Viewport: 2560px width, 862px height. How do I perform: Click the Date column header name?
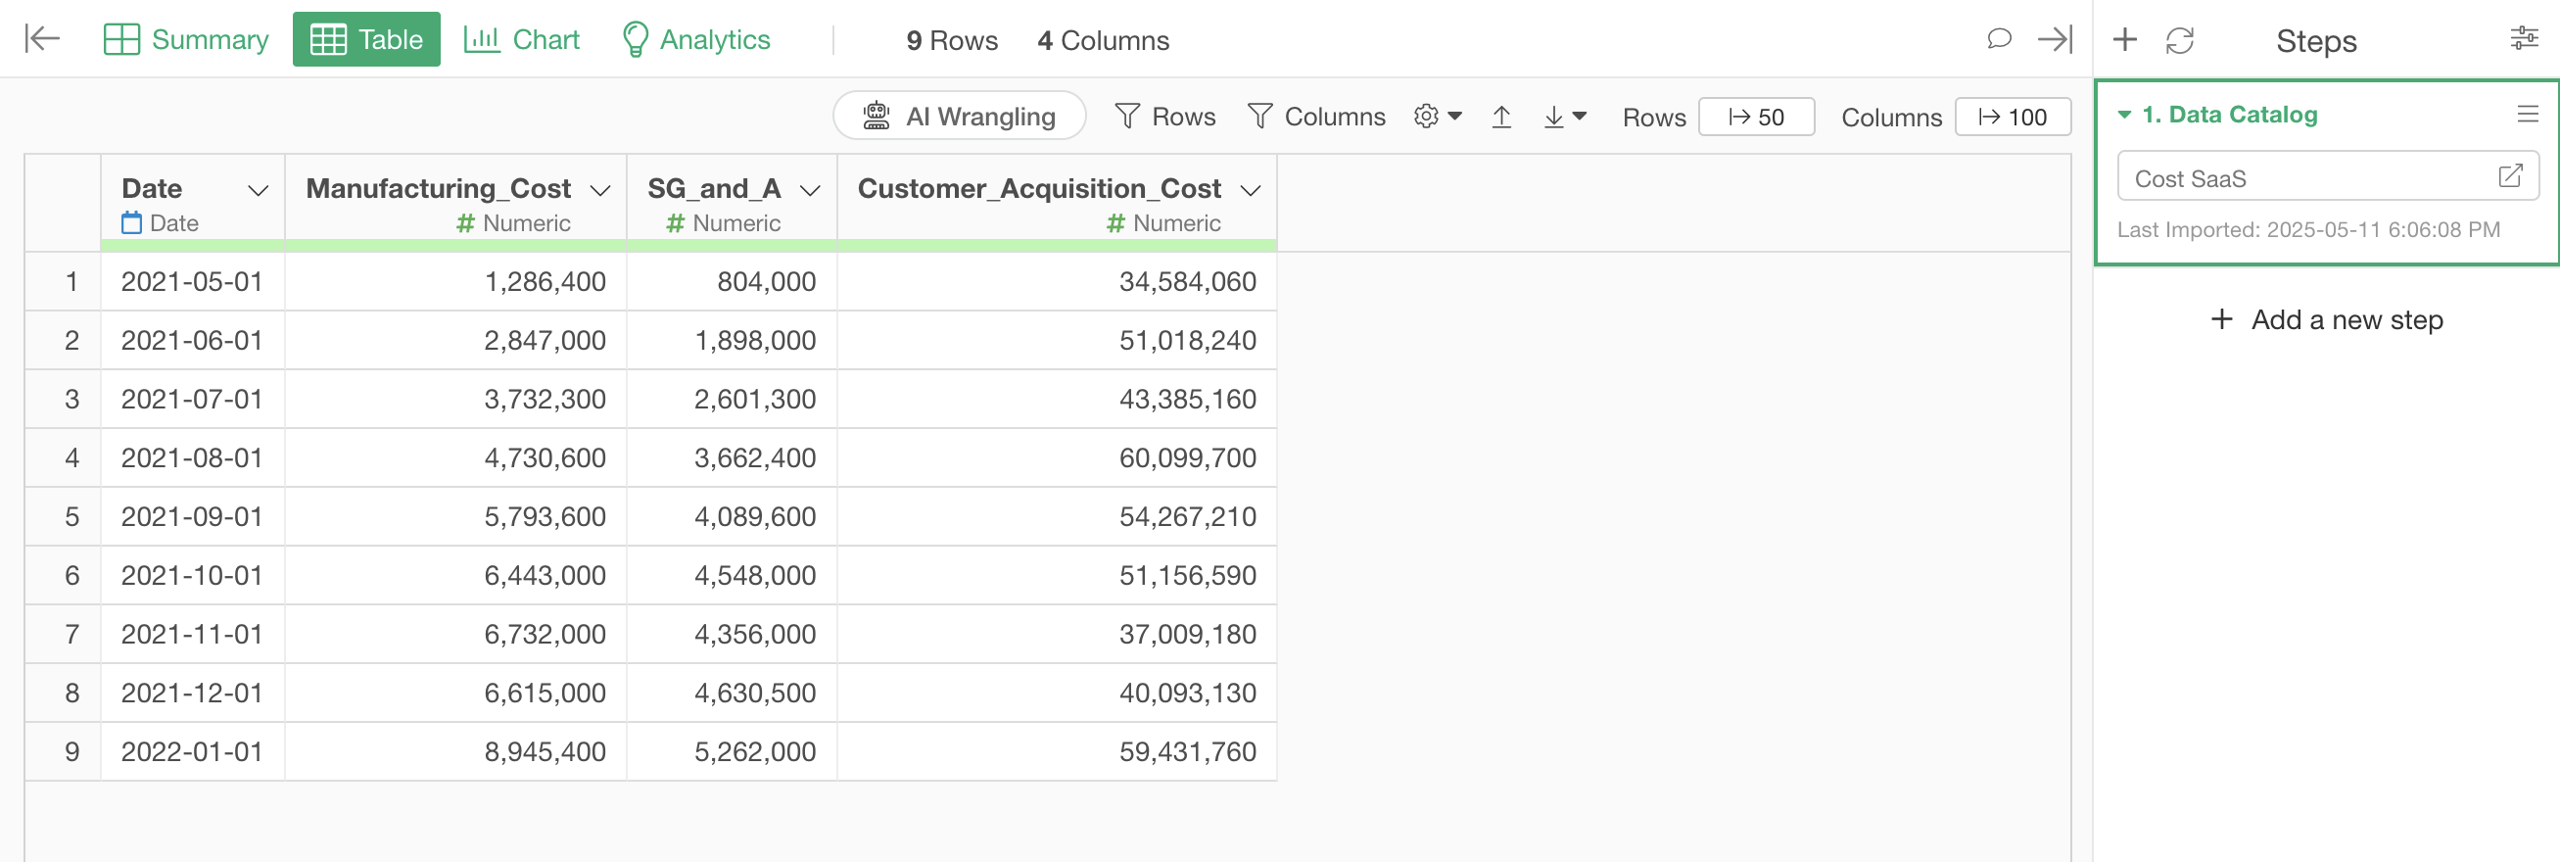click(152, 188)
